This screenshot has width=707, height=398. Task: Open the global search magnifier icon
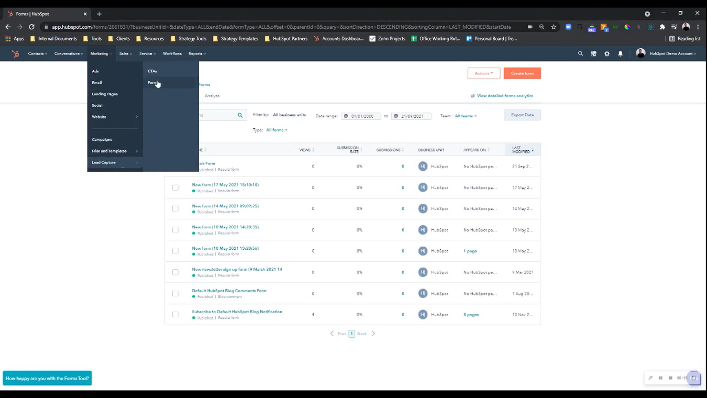click(580, 53)
